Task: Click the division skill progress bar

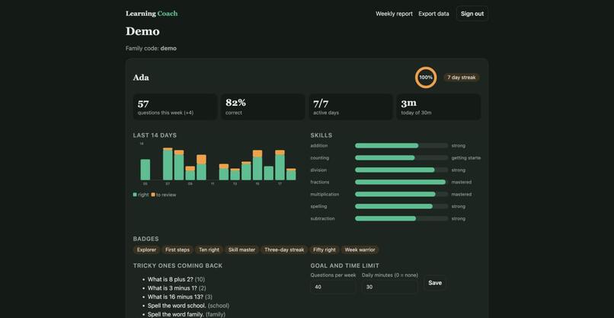Action: [401, 170]
